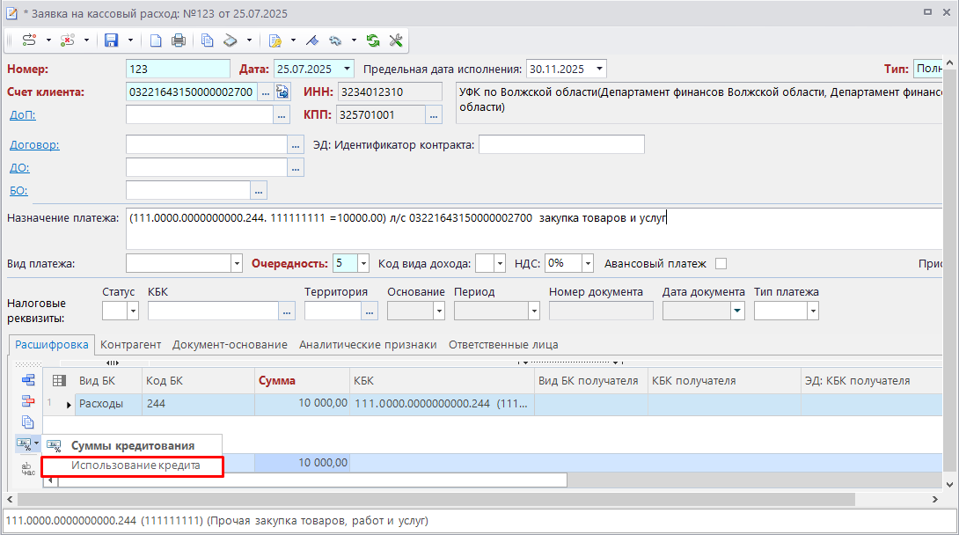Expand the Дата dropdown calendar
The width and height of the screenshot is (959, 535).
348,69
